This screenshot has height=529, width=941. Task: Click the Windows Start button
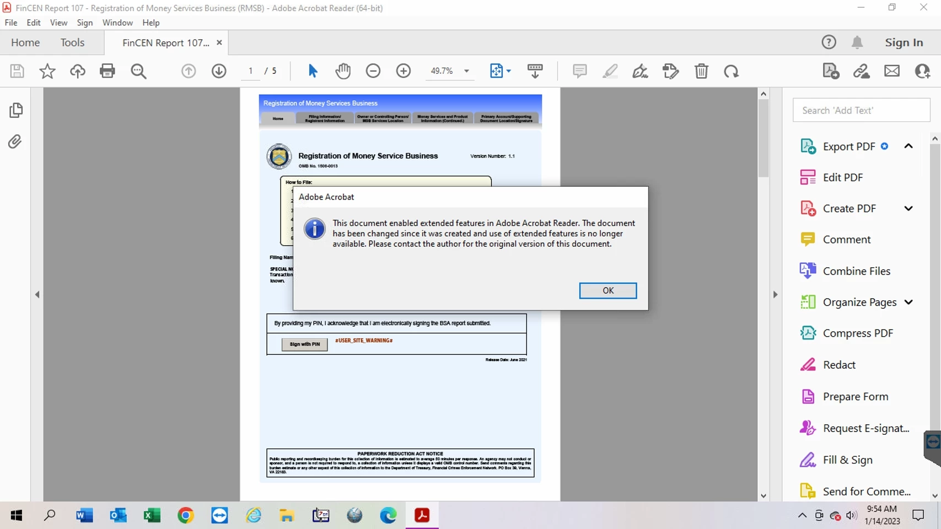pyautogui.click(x=17, y=515)
